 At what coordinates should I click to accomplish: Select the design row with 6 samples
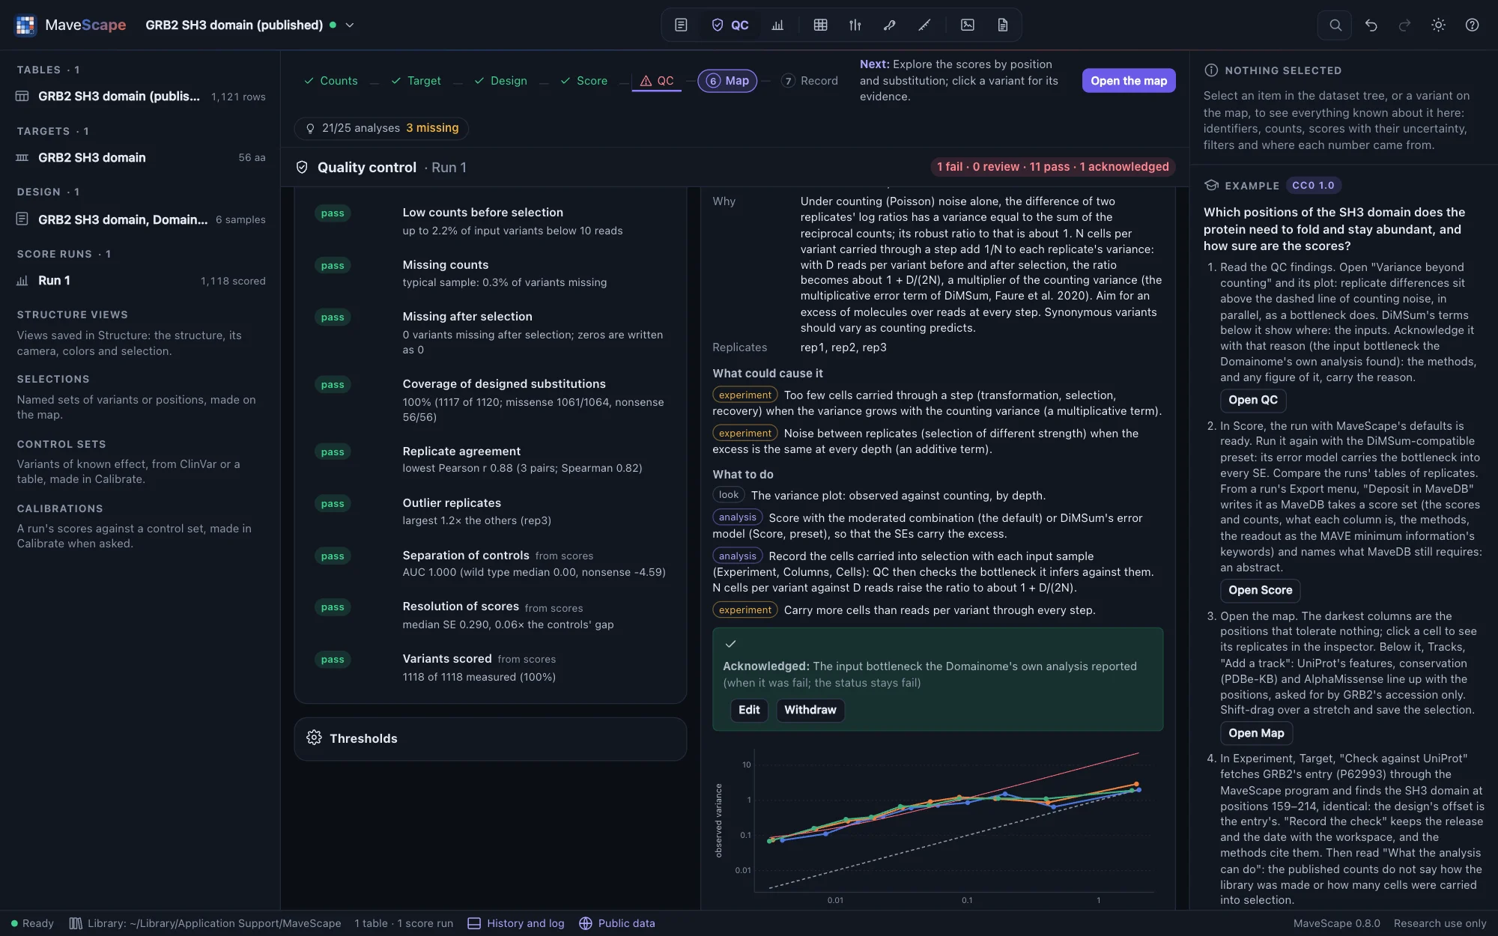point(140,219)
